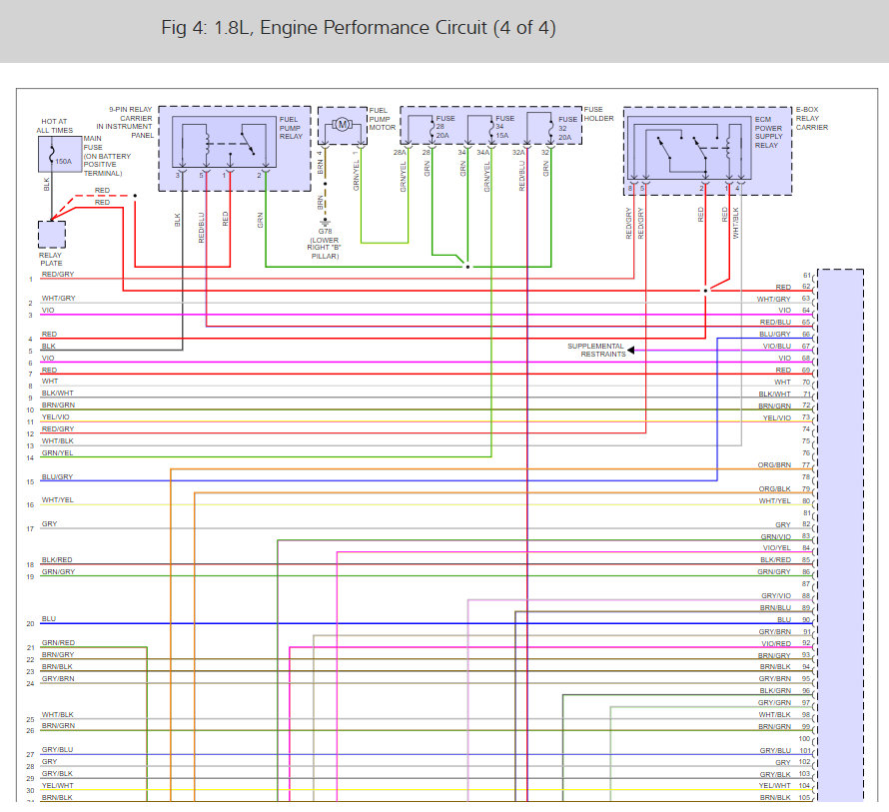The height and width of the screenshot is (812, 889).
Task: Click the G78 ground symbol
Action: [325, 223]
